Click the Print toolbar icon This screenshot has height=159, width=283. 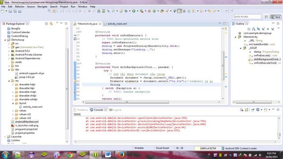(x=19, y=11)
